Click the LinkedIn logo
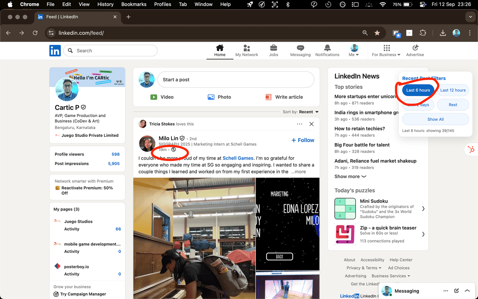The height and width of the screenshot is (299, 478). (x=55, y=51)
